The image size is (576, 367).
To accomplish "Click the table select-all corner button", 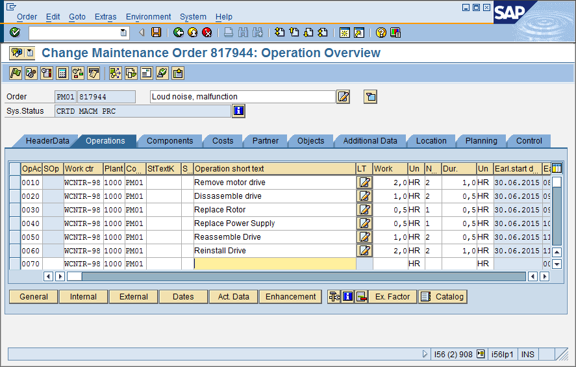I will [x=15, y=169].
